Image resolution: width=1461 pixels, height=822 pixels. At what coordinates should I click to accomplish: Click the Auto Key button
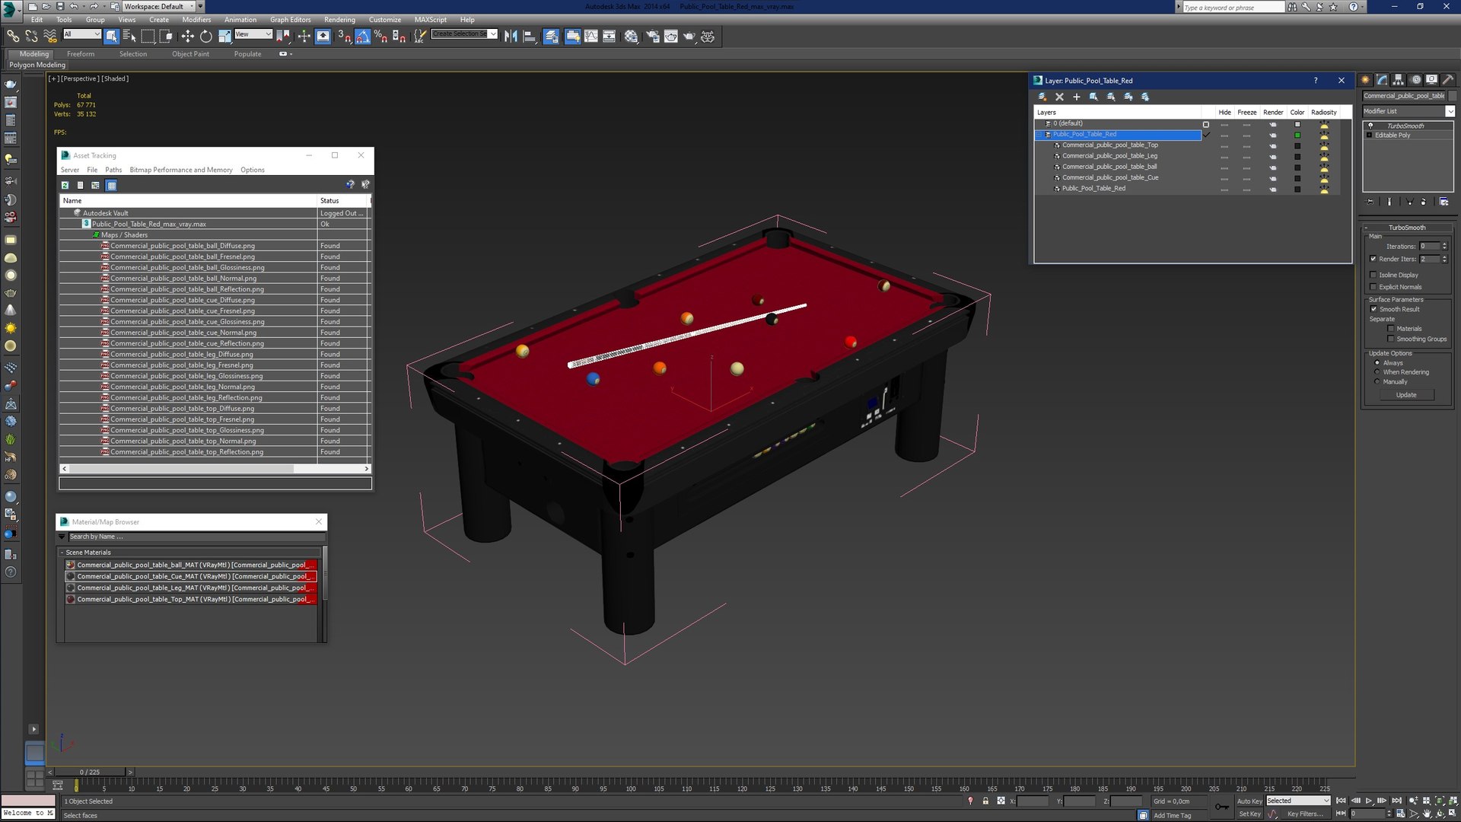pyautogui.click(x=1249, y=801)
